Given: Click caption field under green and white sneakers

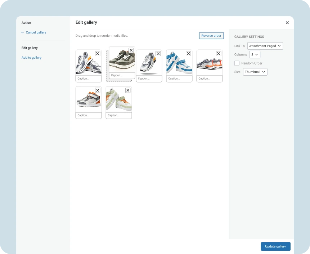Looking at the screenshot, I should click(x=119, y=116).
